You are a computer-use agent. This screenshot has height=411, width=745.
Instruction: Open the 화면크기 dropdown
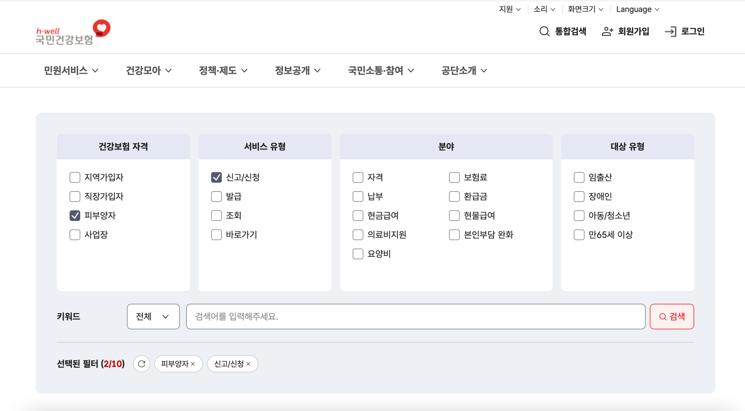[x=585, y=9]
